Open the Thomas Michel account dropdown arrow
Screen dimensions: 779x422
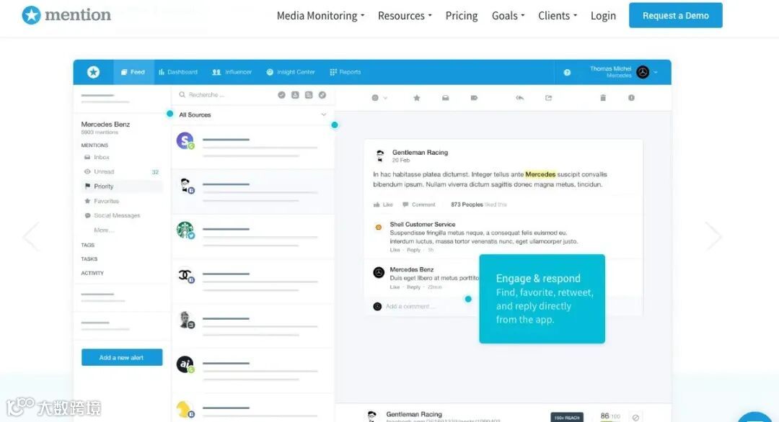pyautogui.click(x=656, y=73)
